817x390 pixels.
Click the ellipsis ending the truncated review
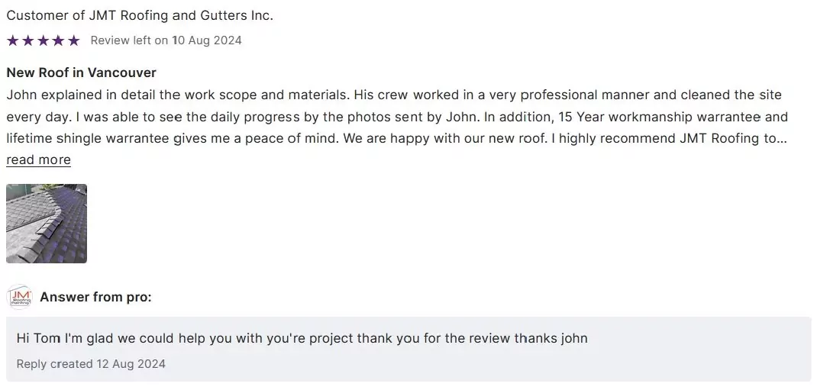[781, 139]
